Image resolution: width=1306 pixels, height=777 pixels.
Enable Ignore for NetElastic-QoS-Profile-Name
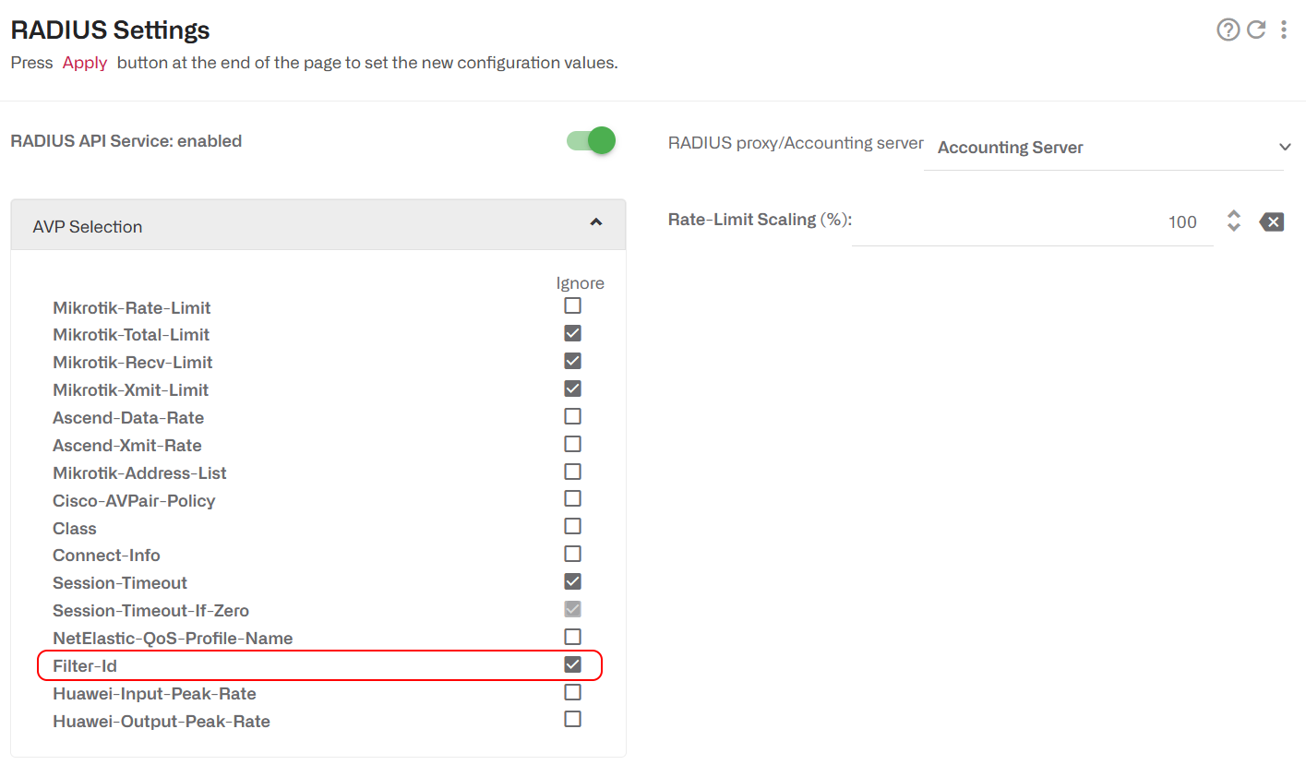572,637
